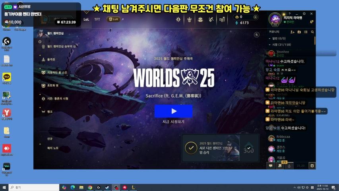The height and width of the screenshot is (191, 339).
Task: Toggle the voice microphone icon
Action: pos(290,166)
